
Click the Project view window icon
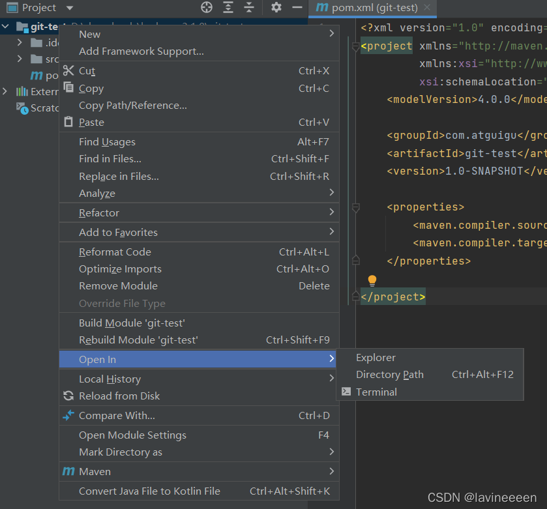click(12, 7)
